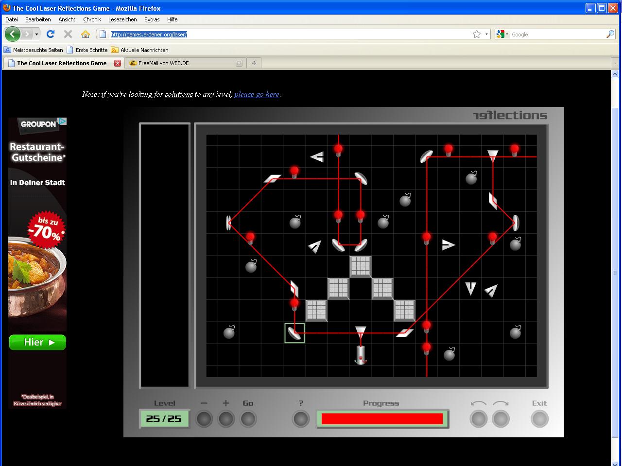Reload the page with the refresh icon
Viewport: 622px width, 466px height.
[50, 34]
